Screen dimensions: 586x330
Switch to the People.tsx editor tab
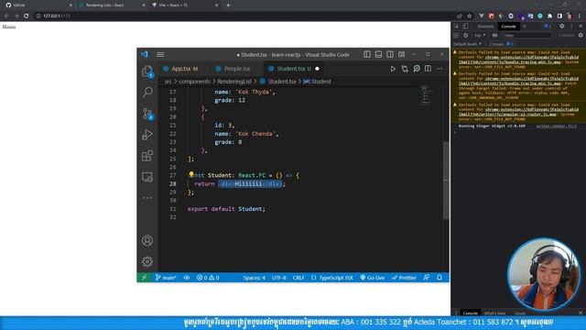[x=237, y=69]
